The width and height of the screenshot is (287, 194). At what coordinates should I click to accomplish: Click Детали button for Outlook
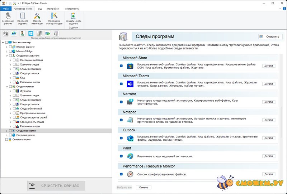tap(268, 138)
